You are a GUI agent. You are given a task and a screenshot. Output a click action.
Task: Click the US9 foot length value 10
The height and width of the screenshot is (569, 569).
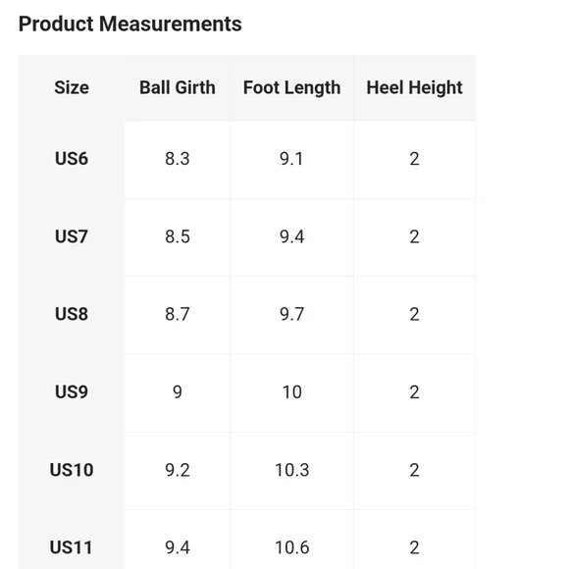(x=291, y=391)
